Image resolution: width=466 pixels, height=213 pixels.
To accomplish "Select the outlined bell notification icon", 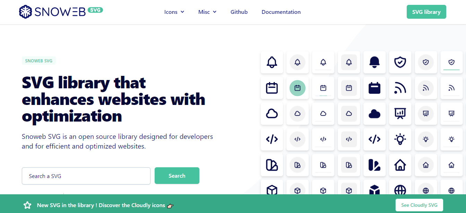I will pyautogui.click(x=272, y=62).
